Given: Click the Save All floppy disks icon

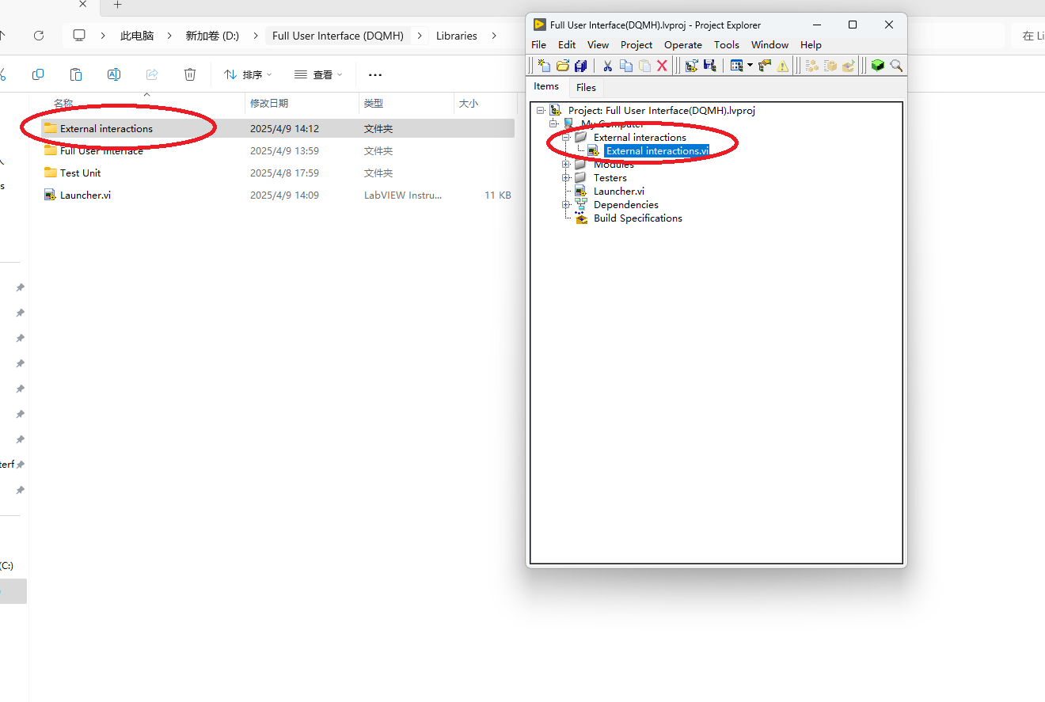Looking at the screenshot, I should pyautogui.click(x=581, y=66).
